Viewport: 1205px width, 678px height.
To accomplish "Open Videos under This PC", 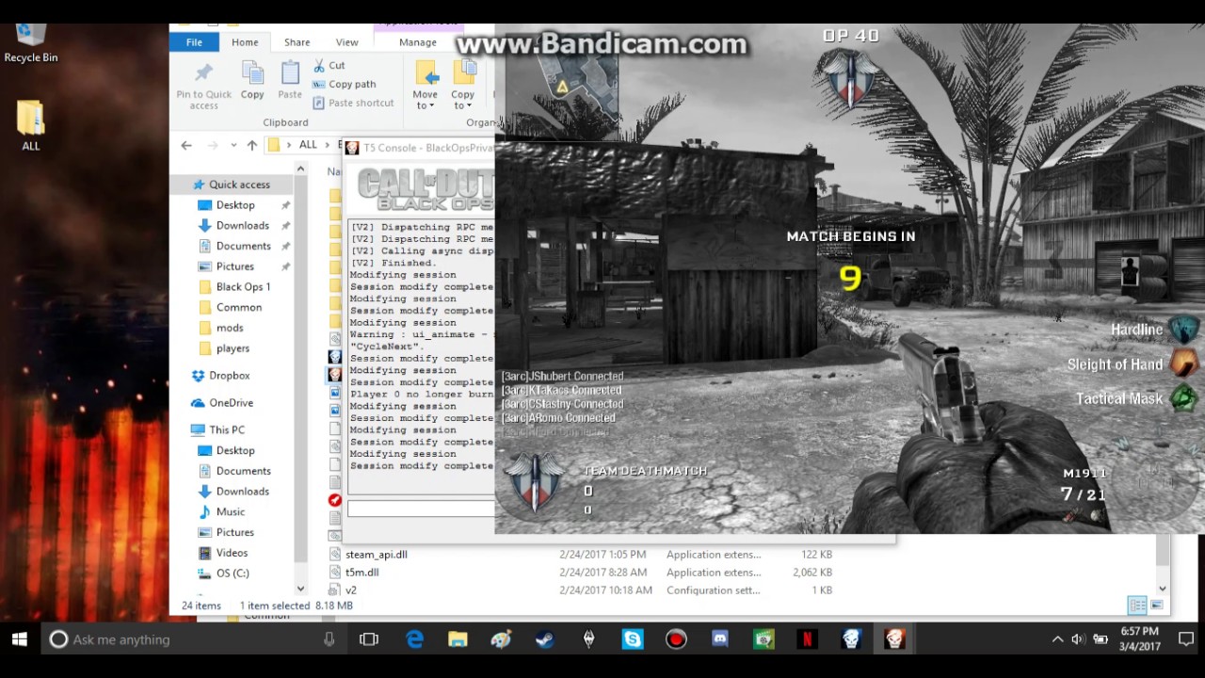I will coord(232,553).
